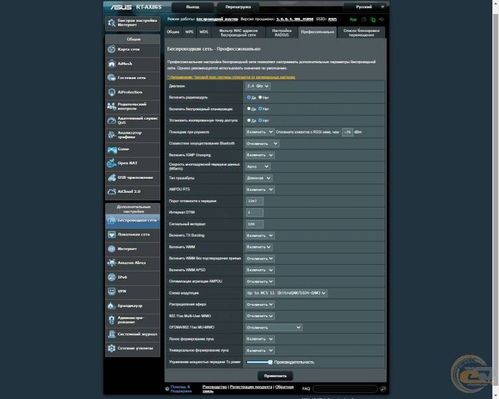Select No for wireless scheduler
Viewport: 499px width, 399px height.
click(260, 109)
